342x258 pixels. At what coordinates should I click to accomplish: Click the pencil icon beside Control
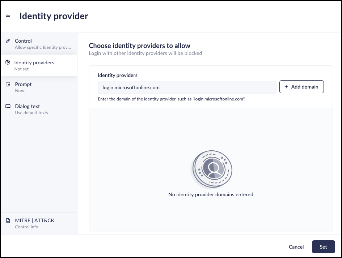(8, 41)
